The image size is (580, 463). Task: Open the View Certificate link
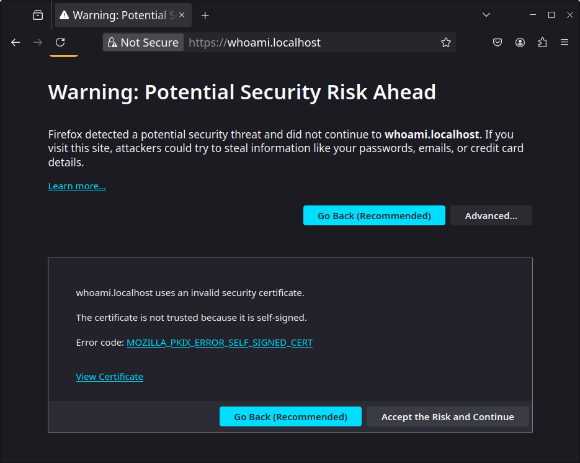tap(110, 377)
